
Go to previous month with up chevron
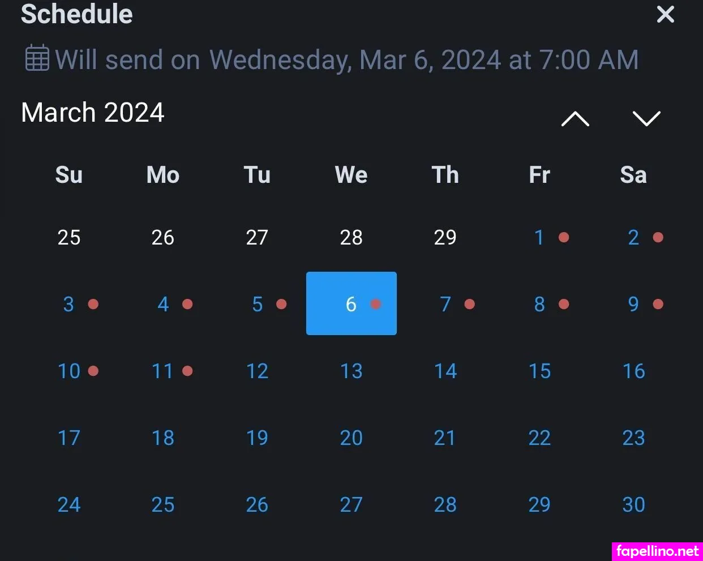pyautogui.click(x=575, y=118)
